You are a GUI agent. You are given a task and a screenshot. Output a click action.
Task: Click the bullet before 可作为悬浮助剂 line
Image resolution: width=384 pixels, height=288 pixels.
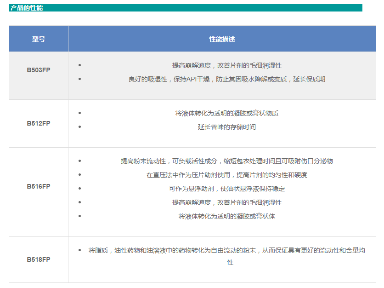click(x=80, y=188)
